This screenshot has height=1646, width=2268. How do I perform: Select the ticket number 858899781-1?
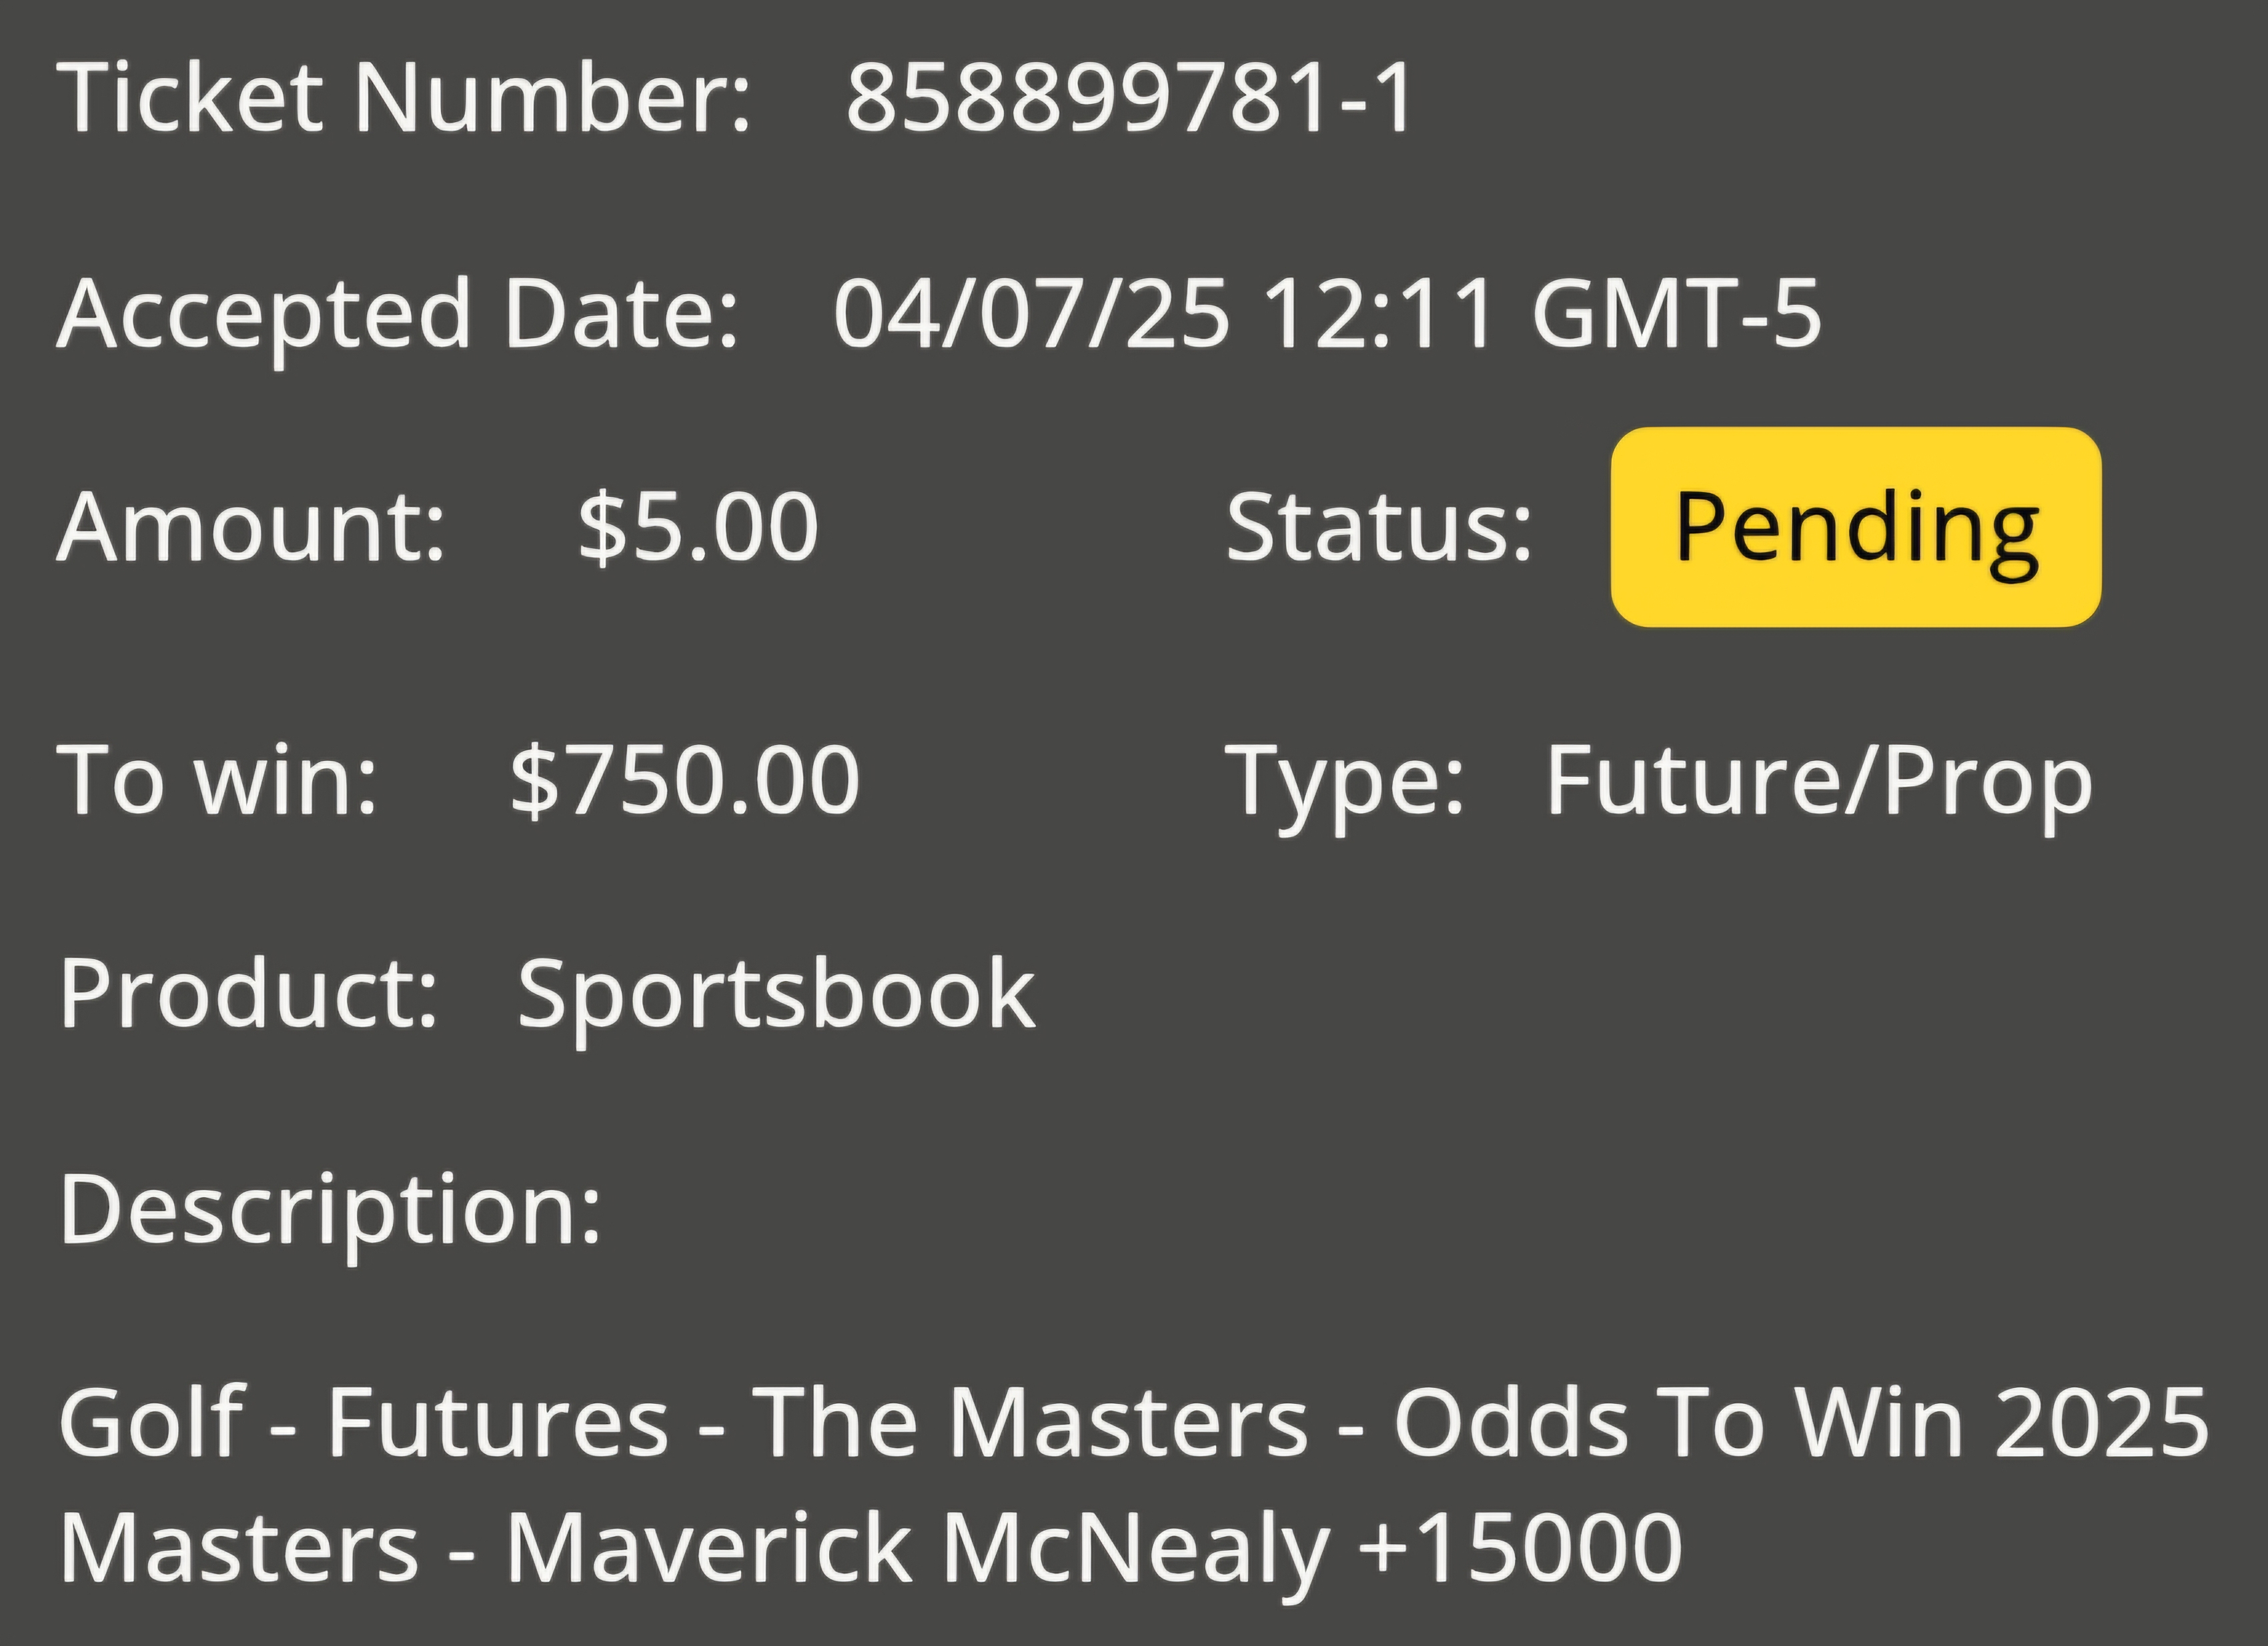click(1128, 97)
